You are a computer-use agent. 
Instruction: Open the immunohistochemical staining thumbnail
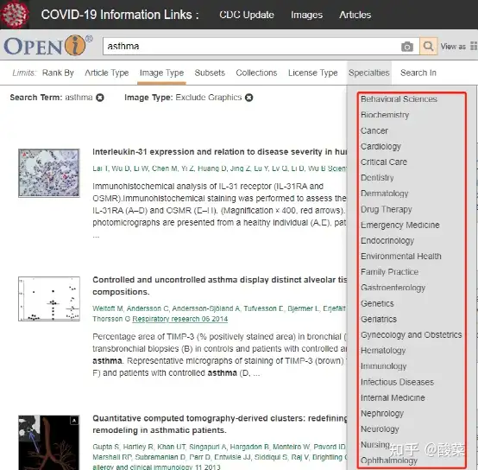(x=49, y=173)
